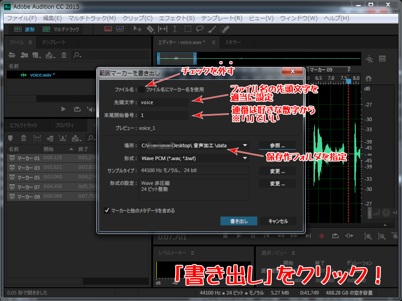Open the ウィンドウ(W) menu
The height and width of the screenshot is (301, 402).
coord(299,18)
